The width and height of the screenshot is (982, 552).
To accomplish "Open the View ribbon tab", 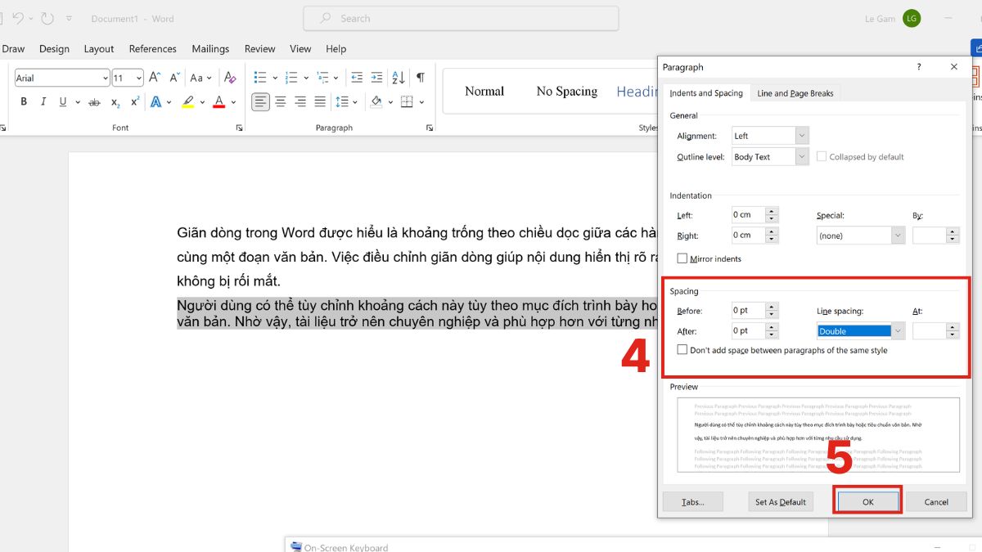I will pos(300,49).
